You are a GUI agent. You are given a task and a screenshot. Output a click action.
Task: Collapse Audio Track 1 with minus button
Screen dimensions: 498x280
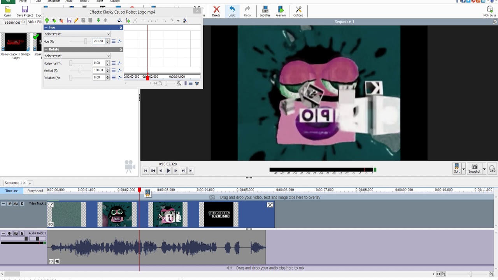pyautogui.click(x=3, y=233)
